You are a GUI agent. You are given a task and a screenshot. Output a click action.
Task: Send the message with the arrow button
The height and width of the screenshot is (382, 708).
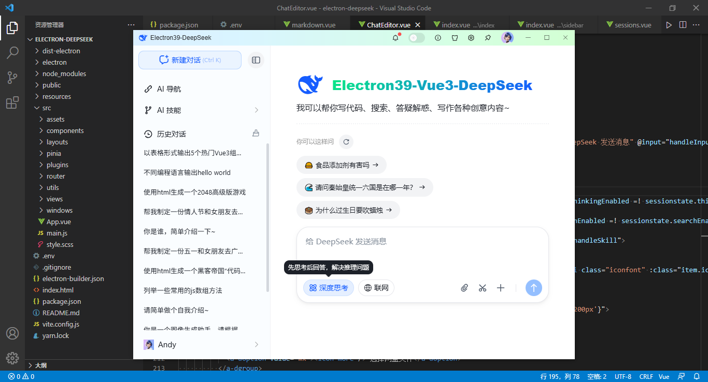(x=534, y=288)
